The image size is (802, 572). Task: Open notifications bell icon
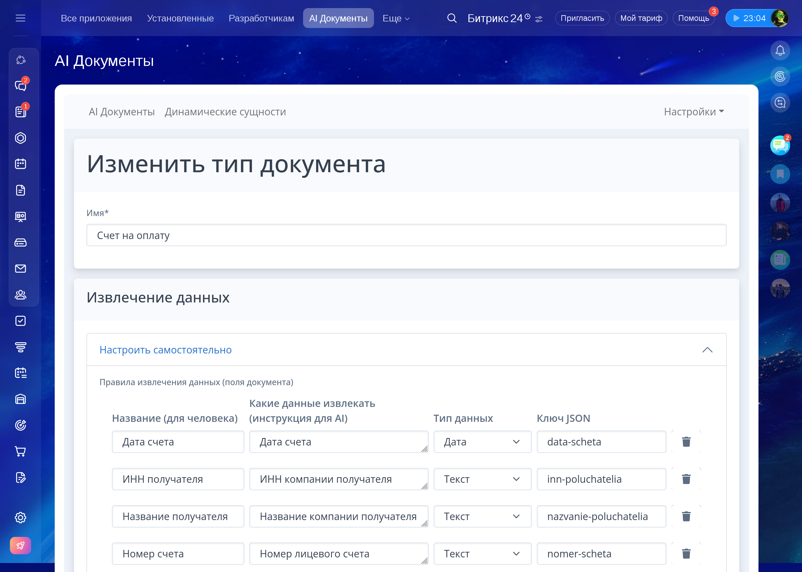pos(780,51)
